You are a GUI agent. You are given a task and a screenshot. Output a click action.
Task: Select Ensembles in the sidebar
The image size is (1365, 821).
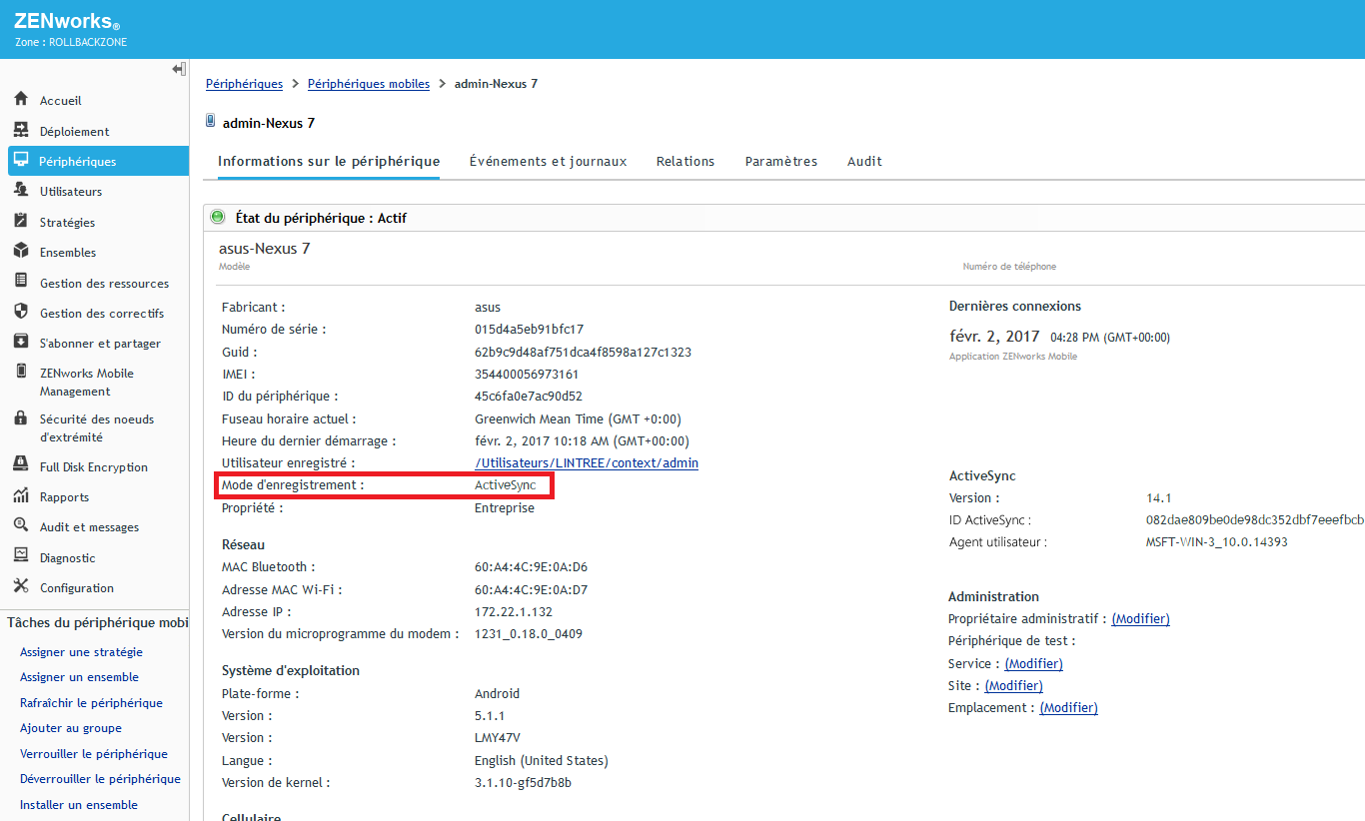(68, 253)
